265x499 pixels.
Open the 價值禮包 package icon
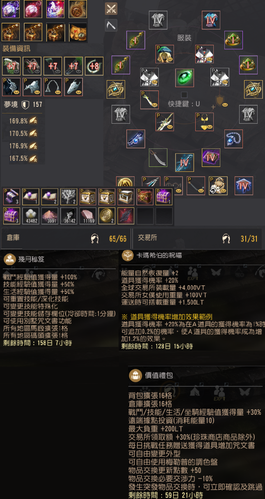(x=135, y=375)
